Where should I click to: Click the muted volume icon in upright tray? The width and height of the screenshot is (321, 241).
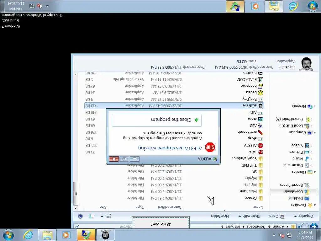(x=282, y=235)
